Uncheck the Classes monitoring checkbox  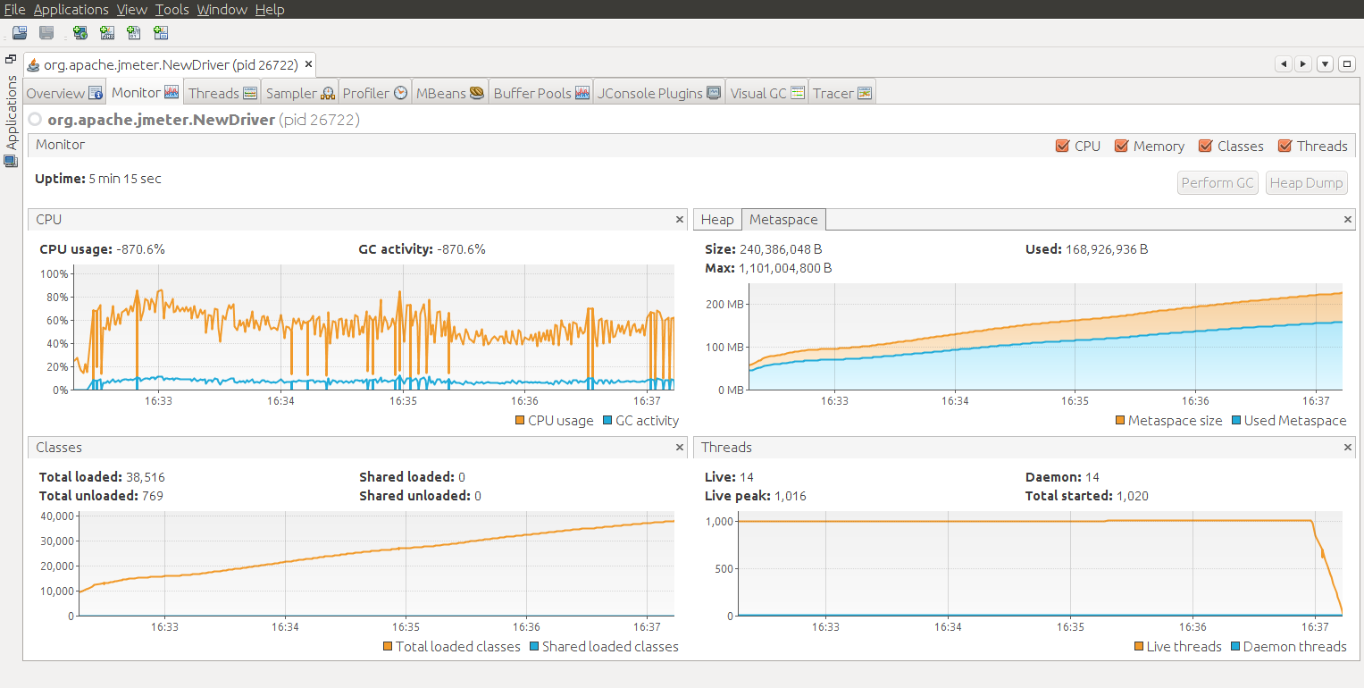pyautogui.click(x=1203, y=146)
